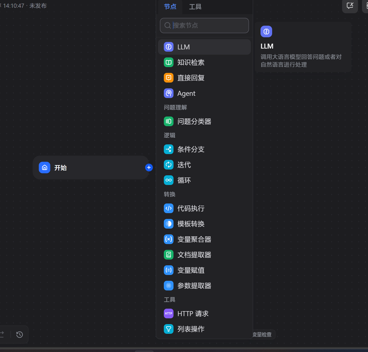Pick the 列表操作 node icon
Image resolution: width=368 pixels, height=352 pixels.
169,329
